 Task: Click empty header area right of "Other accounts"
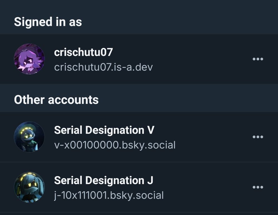pyautogui.click(x=189, y=100)
